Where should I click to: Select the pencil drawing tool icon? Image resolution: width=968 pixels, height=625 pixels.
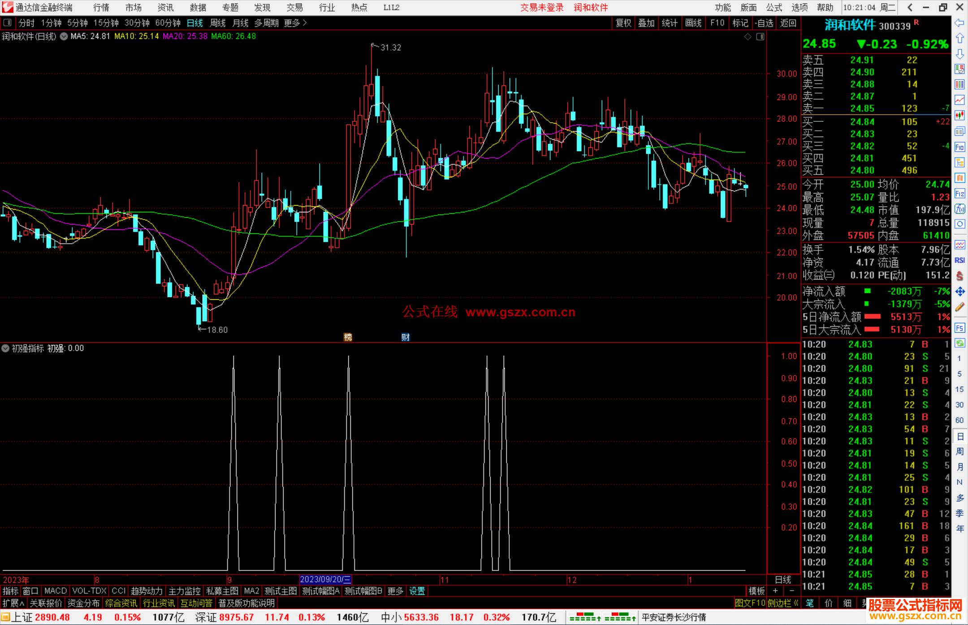[959, 307]
